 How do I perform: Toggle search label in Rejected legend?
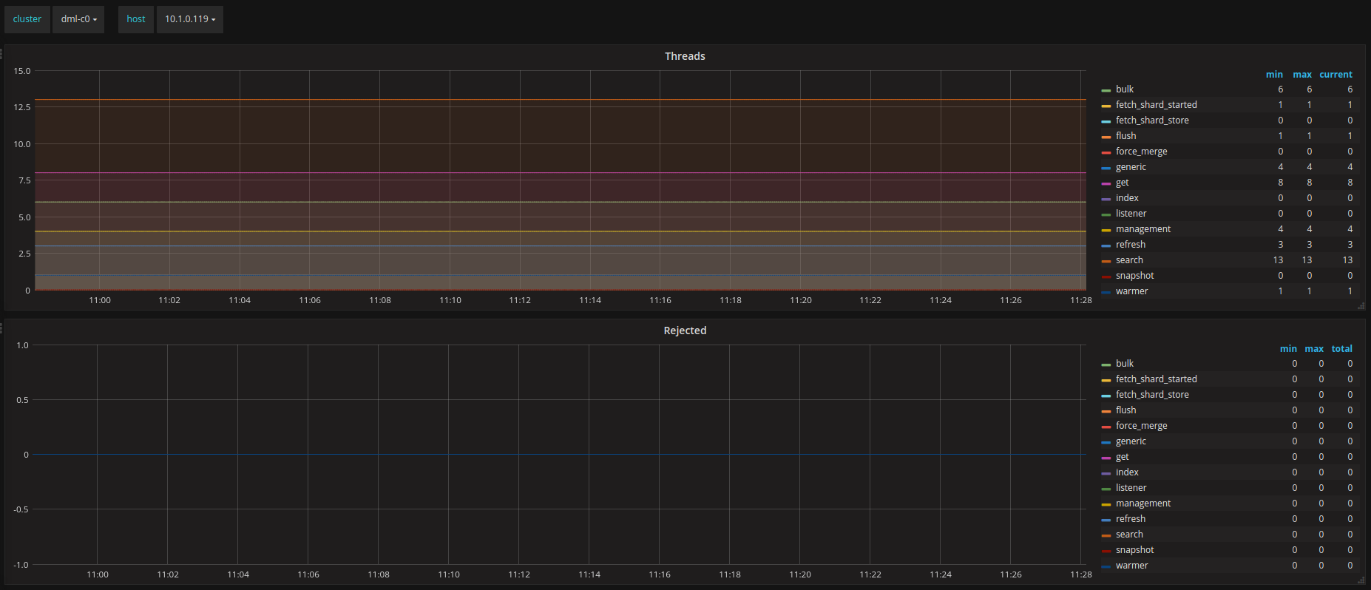pos(1129,535)
